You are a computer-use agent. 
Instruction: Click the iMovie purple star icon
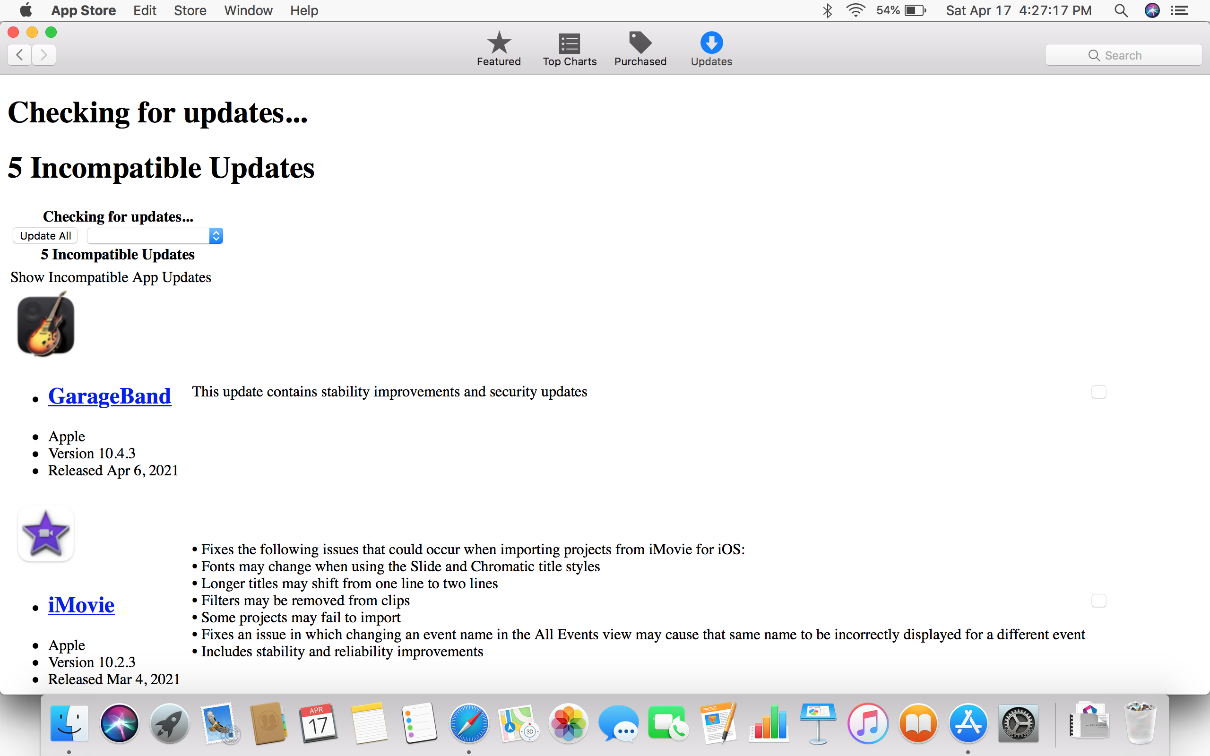click(x=46, y=533)
